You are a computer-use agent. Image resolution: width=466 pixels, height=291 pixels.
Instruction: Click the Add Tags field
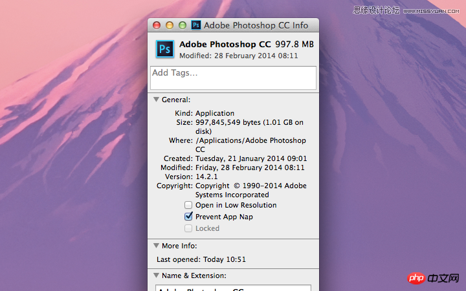pyautogui.click(x=233, y=78)
